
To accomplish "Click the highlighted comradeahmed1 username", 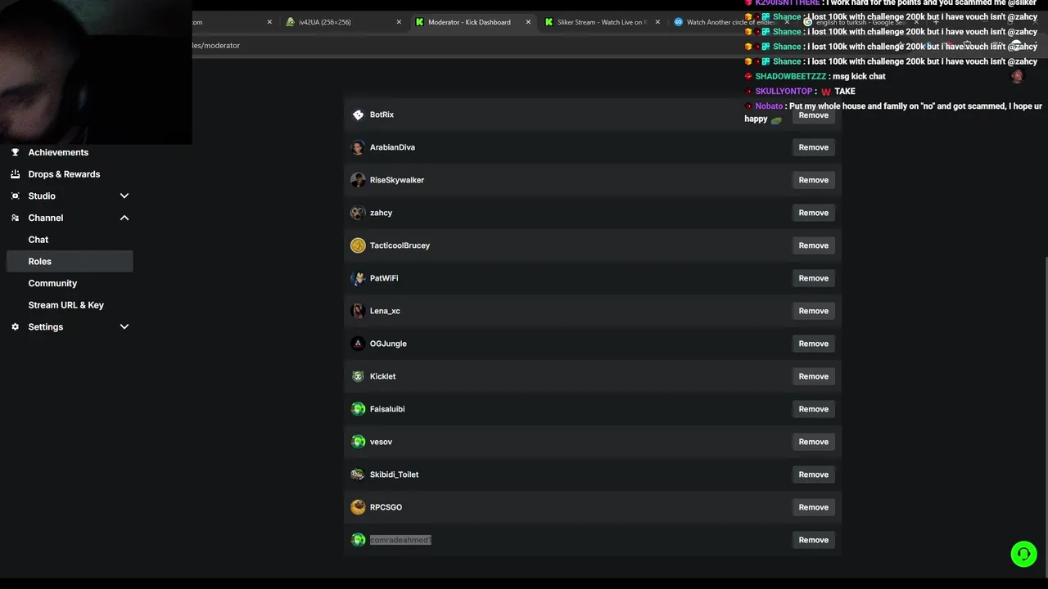I will point(400,540).
